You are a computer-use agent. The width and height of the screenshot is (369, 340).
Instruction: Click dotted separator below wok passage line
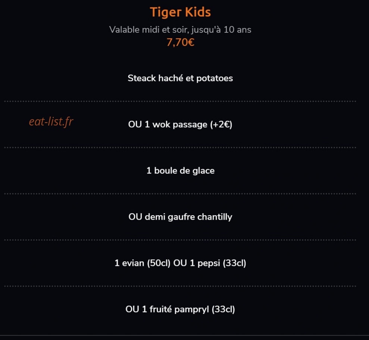pyautogui.click(x=180, y=148)
